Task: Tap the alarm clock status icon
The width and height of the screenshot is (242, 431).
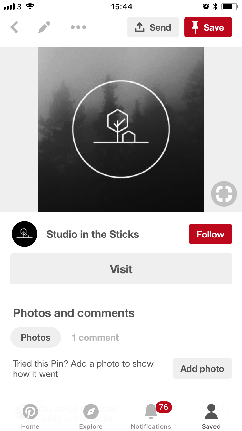Action: tap(206, 6)
